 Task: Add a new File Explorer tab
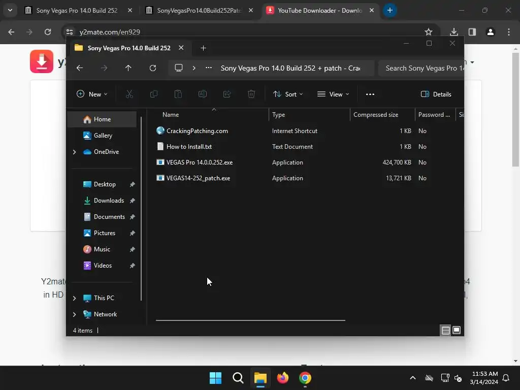pos(203,48)
